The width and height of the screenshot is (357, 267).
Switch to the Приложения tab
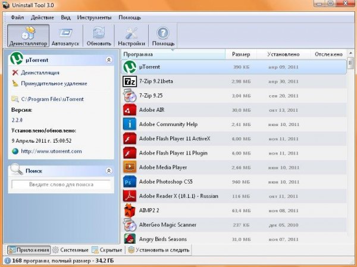pyautogui.click(x=29, y=250)
